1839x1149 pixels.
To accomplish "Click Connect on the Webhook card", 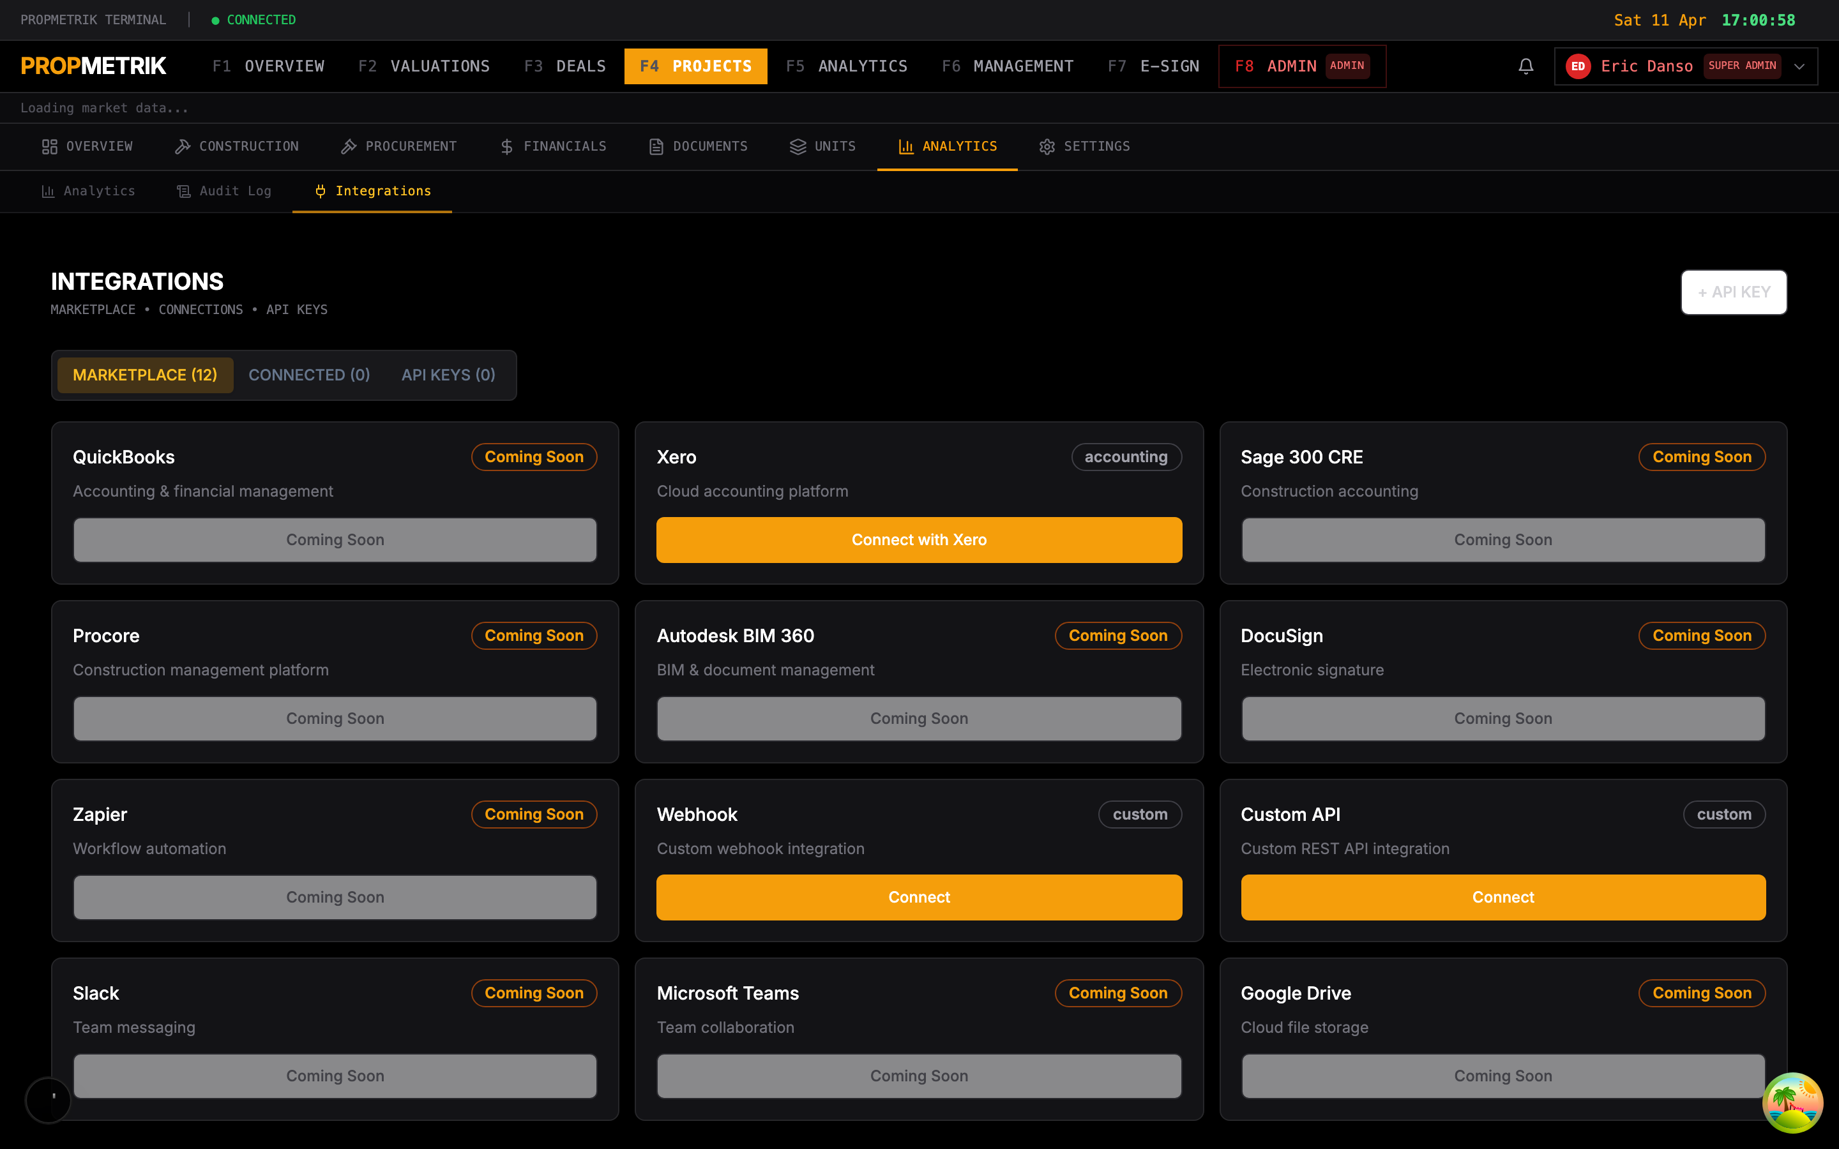I will pyautogui.click(x=919, y=897).
